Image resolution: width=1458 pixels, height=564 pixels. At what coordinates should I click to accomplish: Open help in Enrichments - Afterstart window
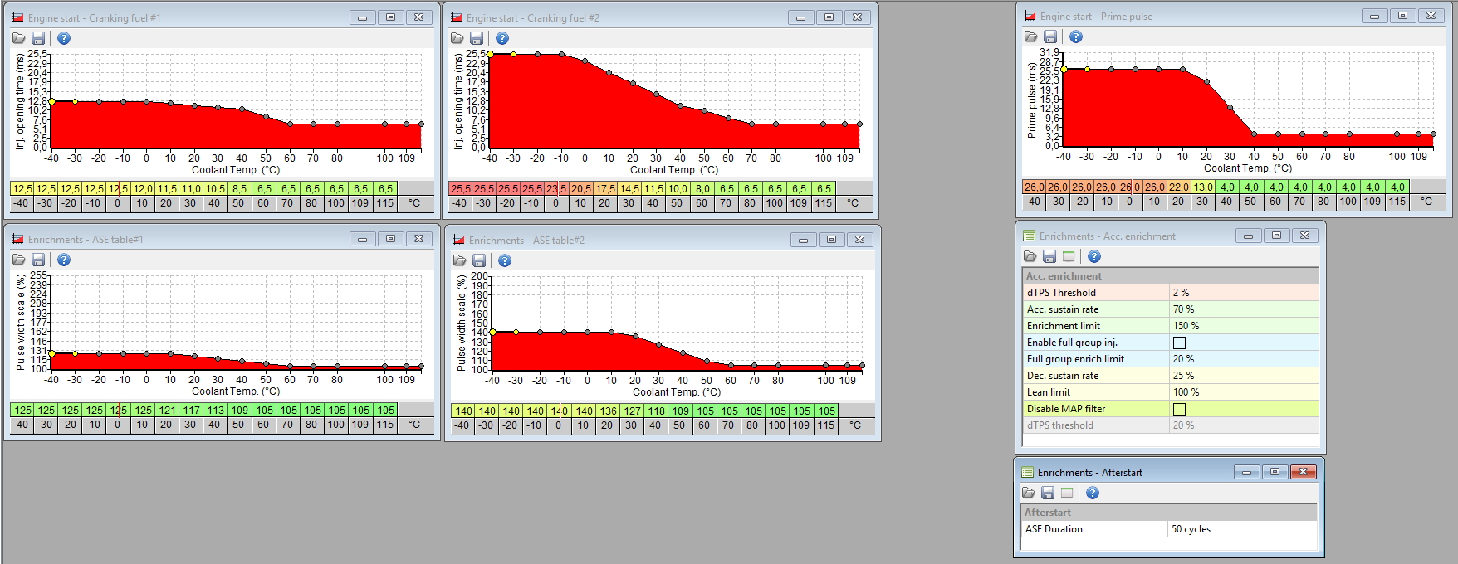coord(1093,494)
